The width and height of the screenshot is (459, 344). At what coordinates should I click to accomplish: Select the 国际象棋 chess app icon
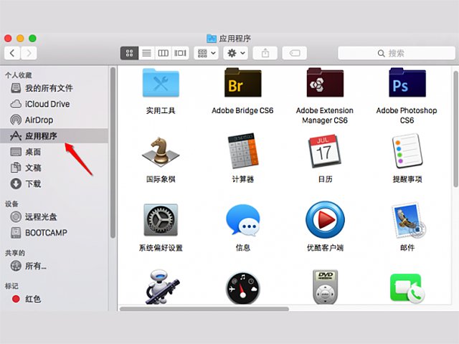click(x=161, y=151)
